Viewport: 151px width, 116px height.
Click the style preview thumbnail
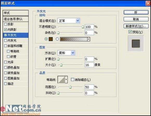pyautogui.click(x=136, y=43)
